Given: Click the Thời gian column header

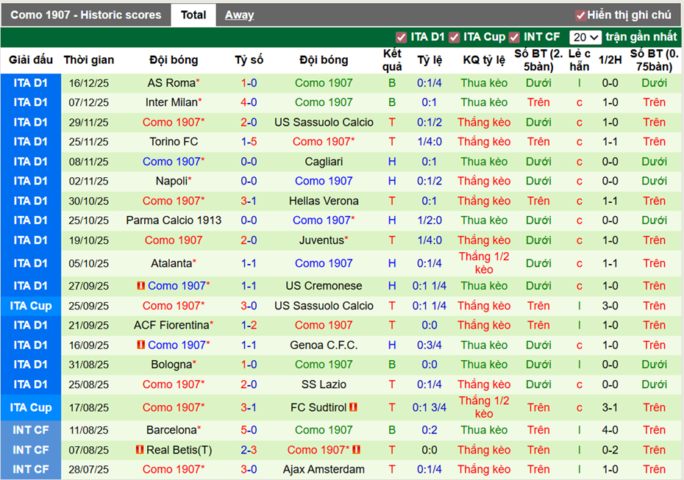Looking at the screenshot, I should pos(89,60).
